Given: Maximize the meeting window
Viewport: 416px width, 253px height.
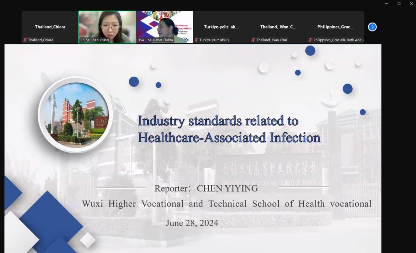Looking at the screenshot, I should 399,3.
